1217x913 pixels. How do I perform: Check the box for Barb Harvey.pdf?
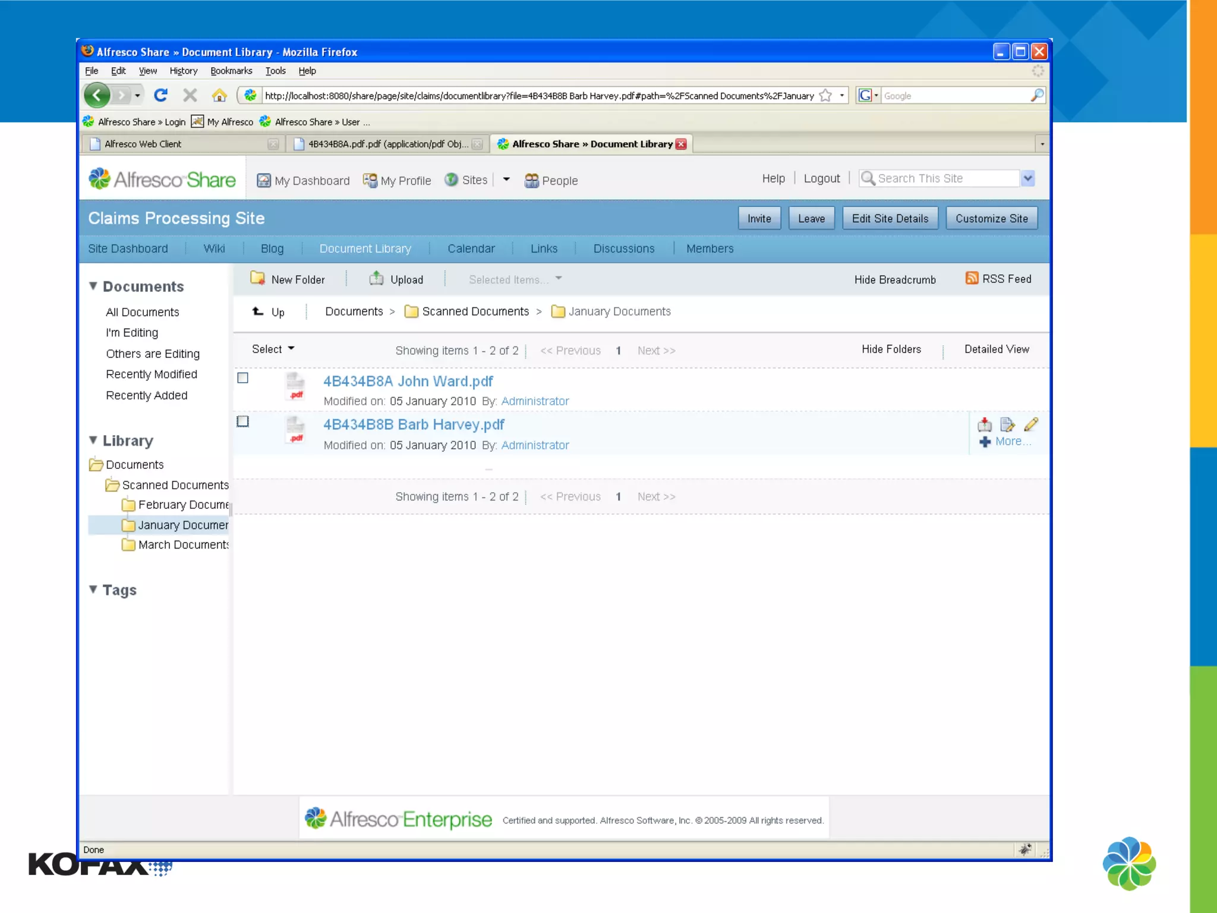point(242,421)
